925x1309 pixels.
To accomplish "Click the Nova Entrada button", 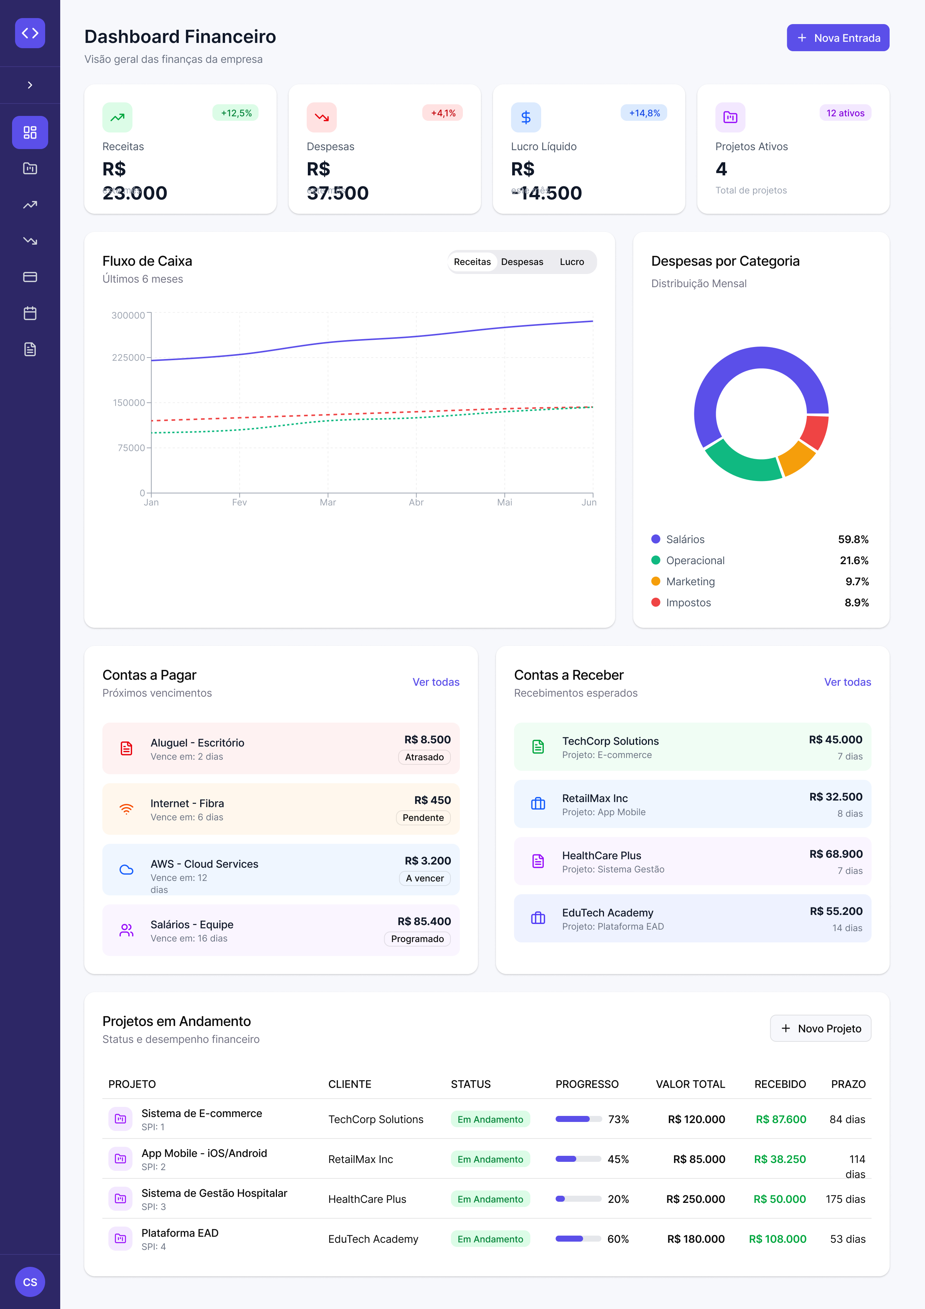I will [837, 38].
